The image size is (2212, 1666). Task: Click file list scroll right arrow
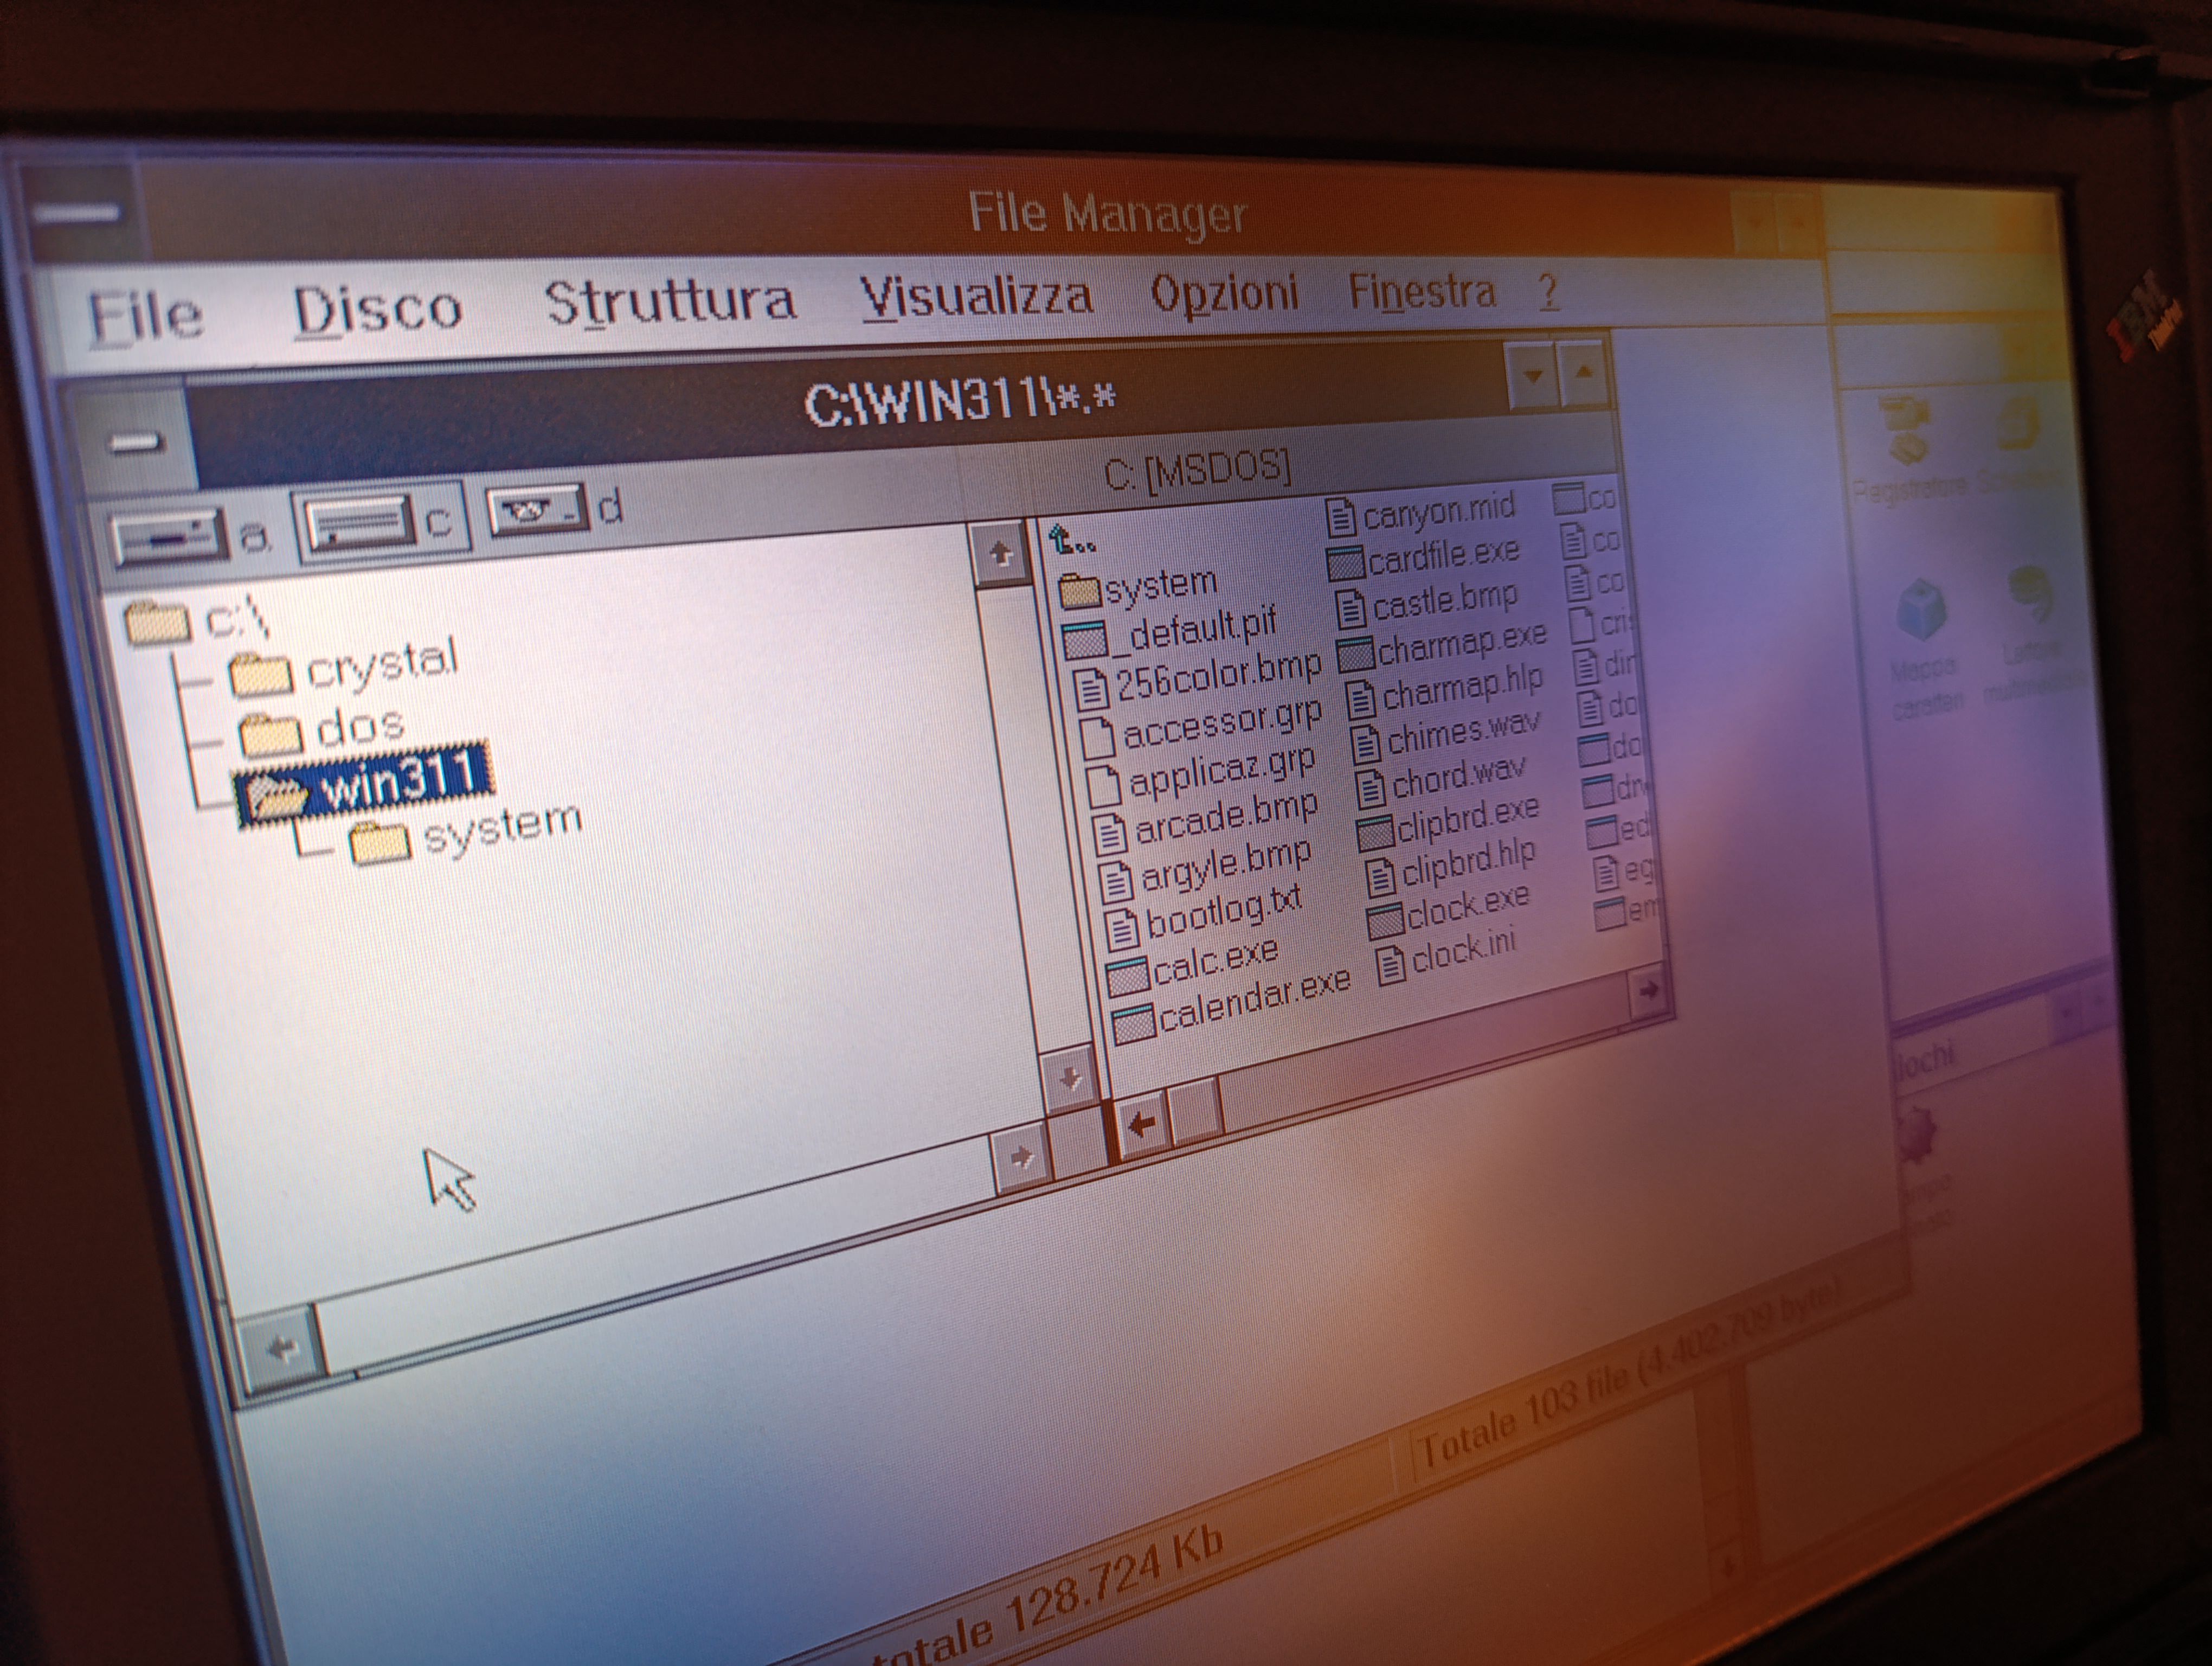[1648, 991]
